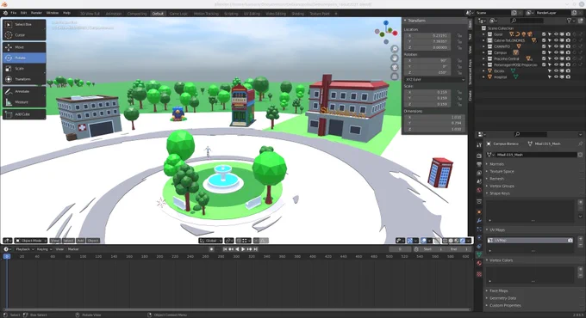Screen dimensions: 586x318
Task: Click the pan view hand icon
Action: [395, 58]
